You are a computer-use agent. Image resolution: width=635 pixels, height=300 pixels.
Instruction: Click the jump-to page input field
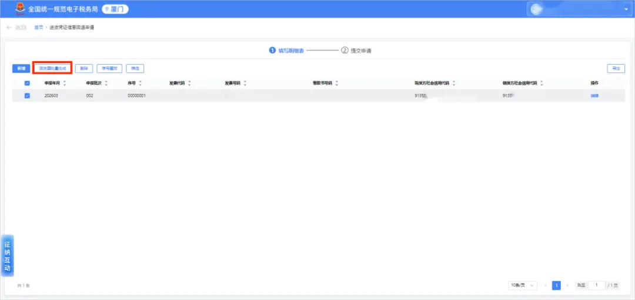pyautogui.click(x=597, y=285)
